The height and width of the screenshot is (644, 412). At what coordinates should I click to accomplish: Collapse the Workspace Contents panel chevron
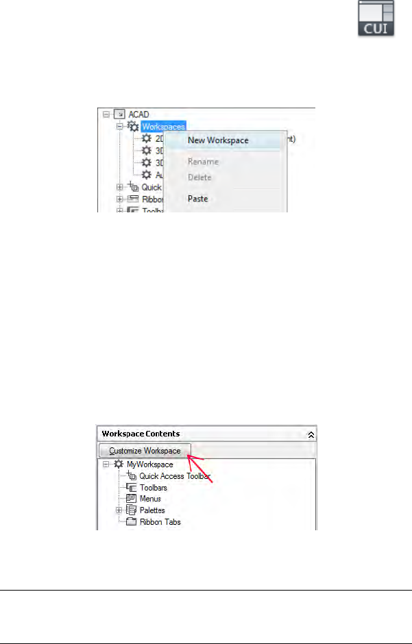(x=311, y=434)
